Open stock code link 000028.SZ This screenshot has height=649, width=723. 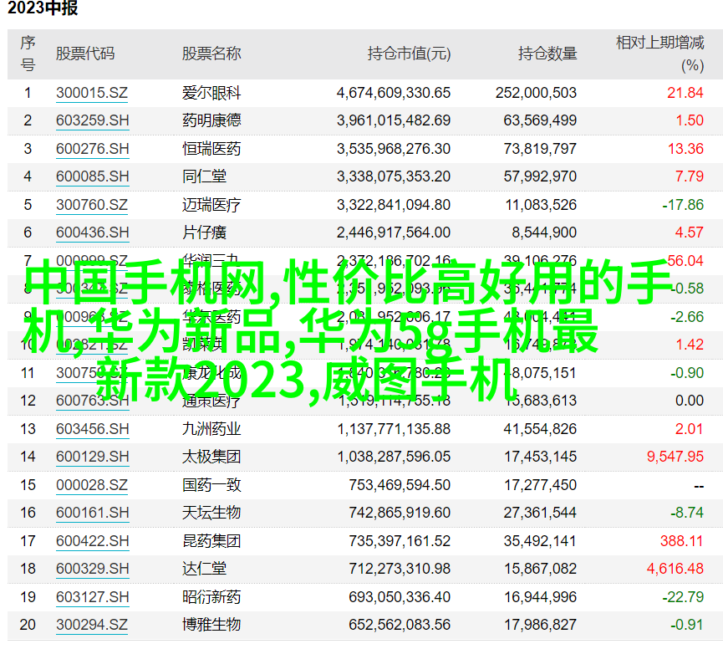(x=92, y=485)
